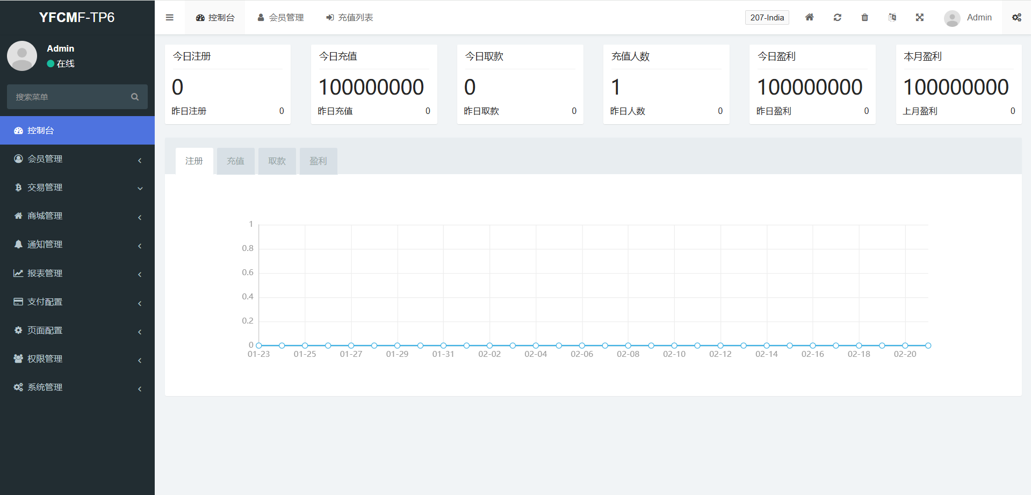Click the 搜索菜单 search field

coord(70,97)
